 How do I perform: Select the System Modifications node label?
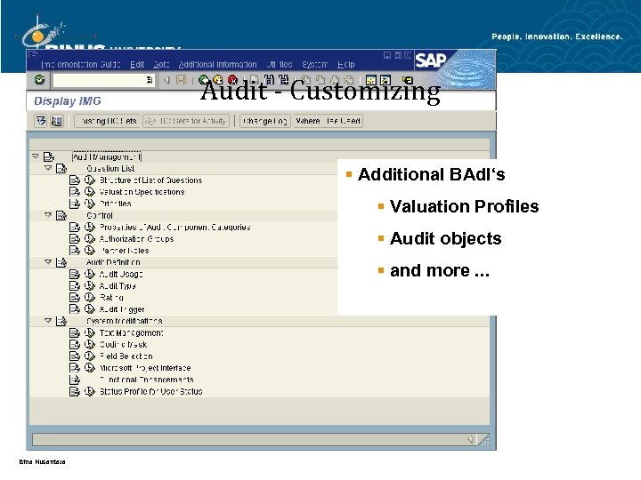coord(125,321)
